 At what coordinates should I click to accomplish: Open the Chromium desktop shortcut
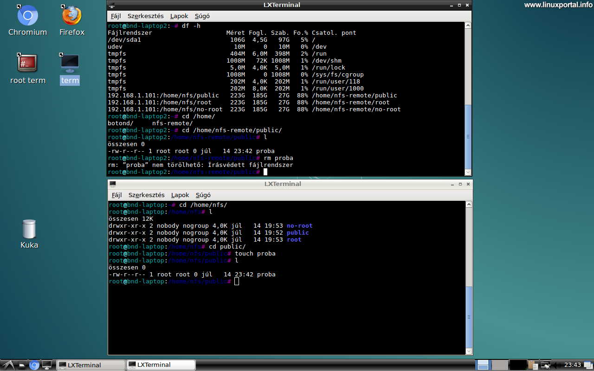[27, 21]
